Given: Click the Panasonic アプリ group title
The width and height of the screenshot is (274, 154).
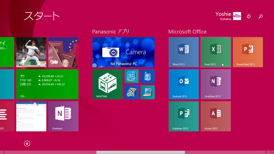Looking at the screenshot, I should coord(111,32).
